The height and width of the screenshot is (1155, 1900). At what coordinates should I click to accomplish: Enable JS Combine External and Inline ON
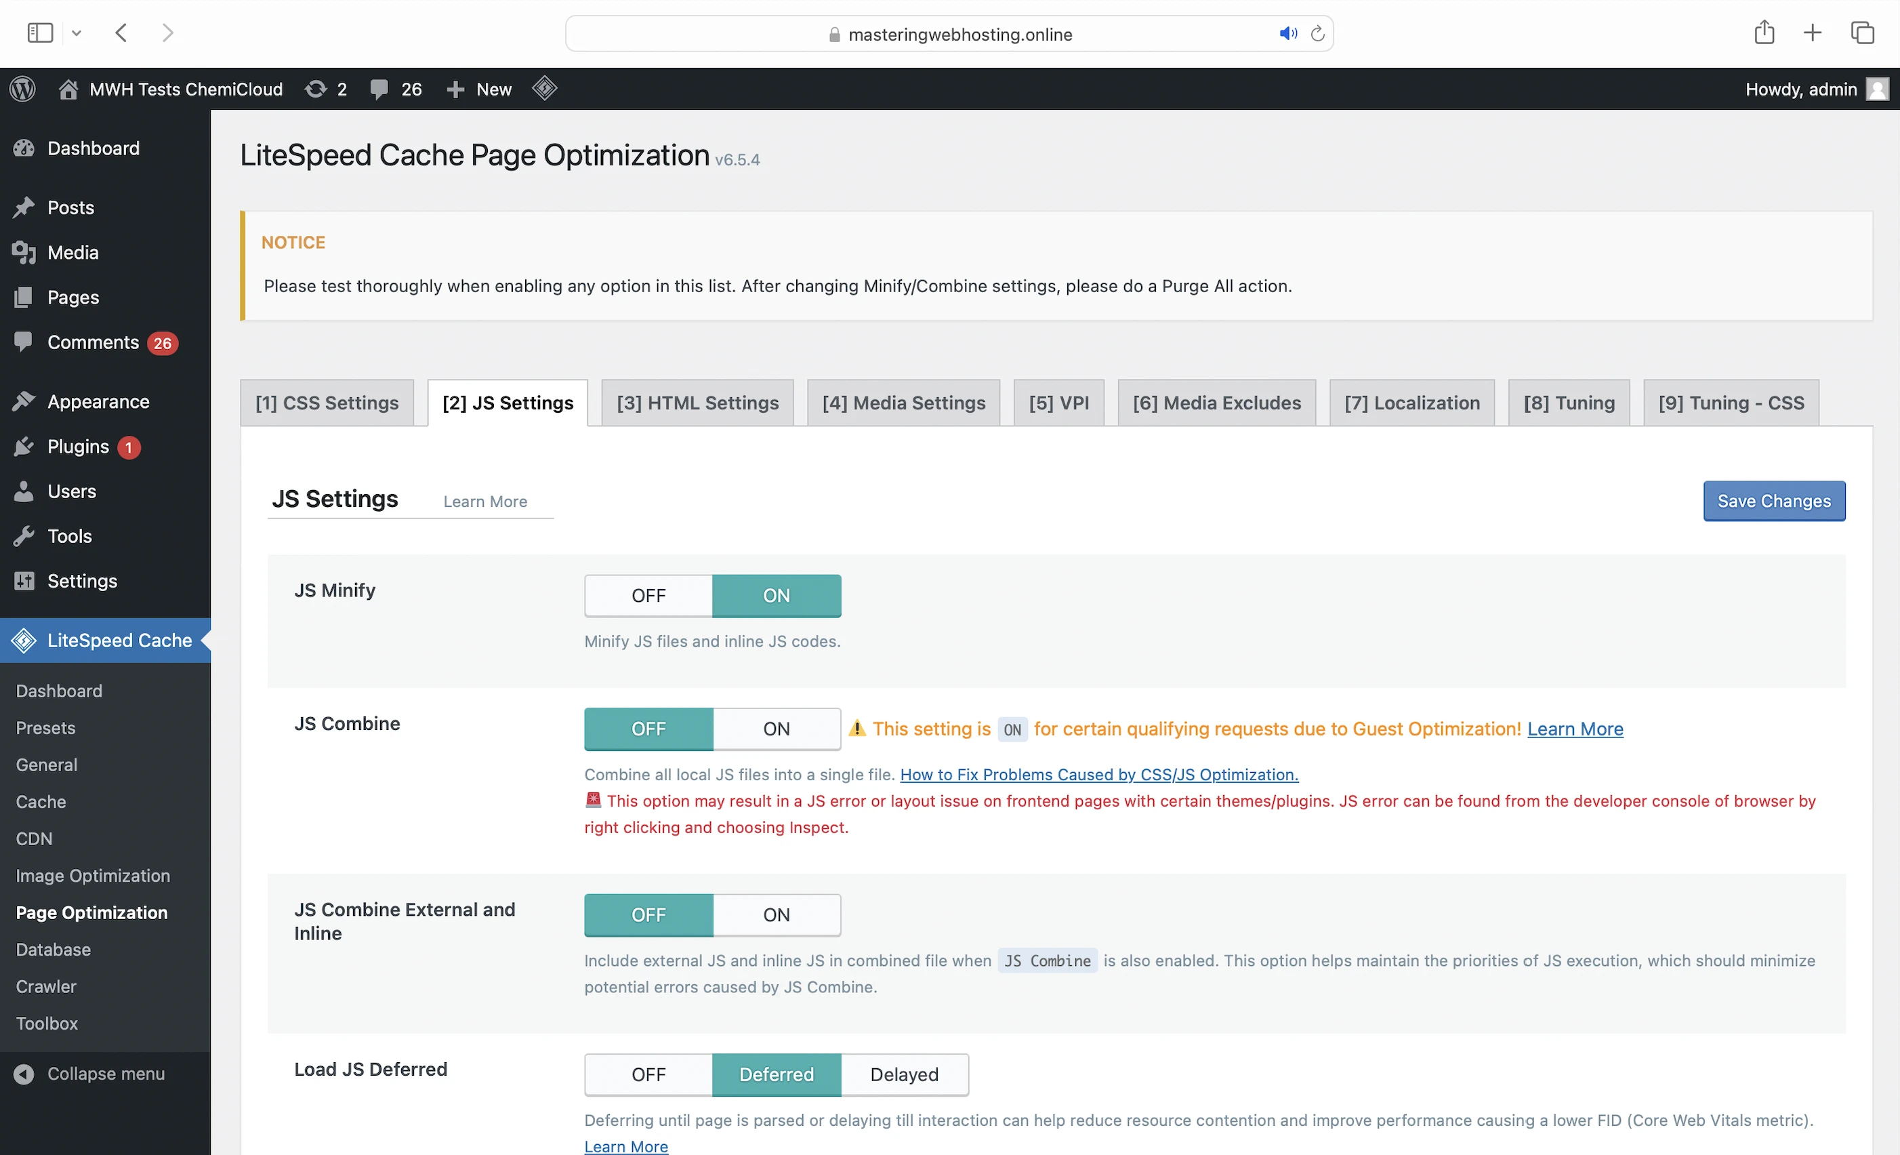click(776, 915)
